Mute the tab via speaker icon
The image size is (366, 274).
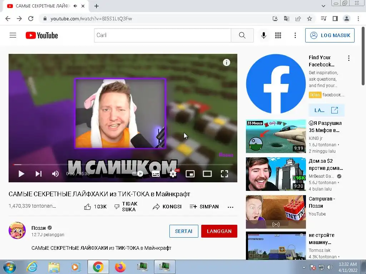point(75,6)
